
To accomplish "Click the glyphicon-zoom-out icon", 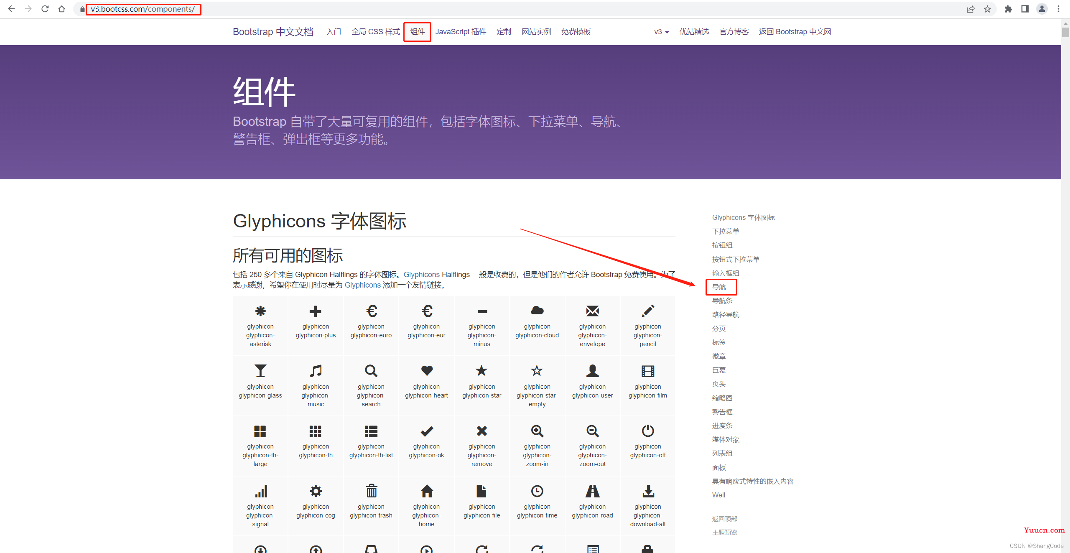I will (593, 431).
